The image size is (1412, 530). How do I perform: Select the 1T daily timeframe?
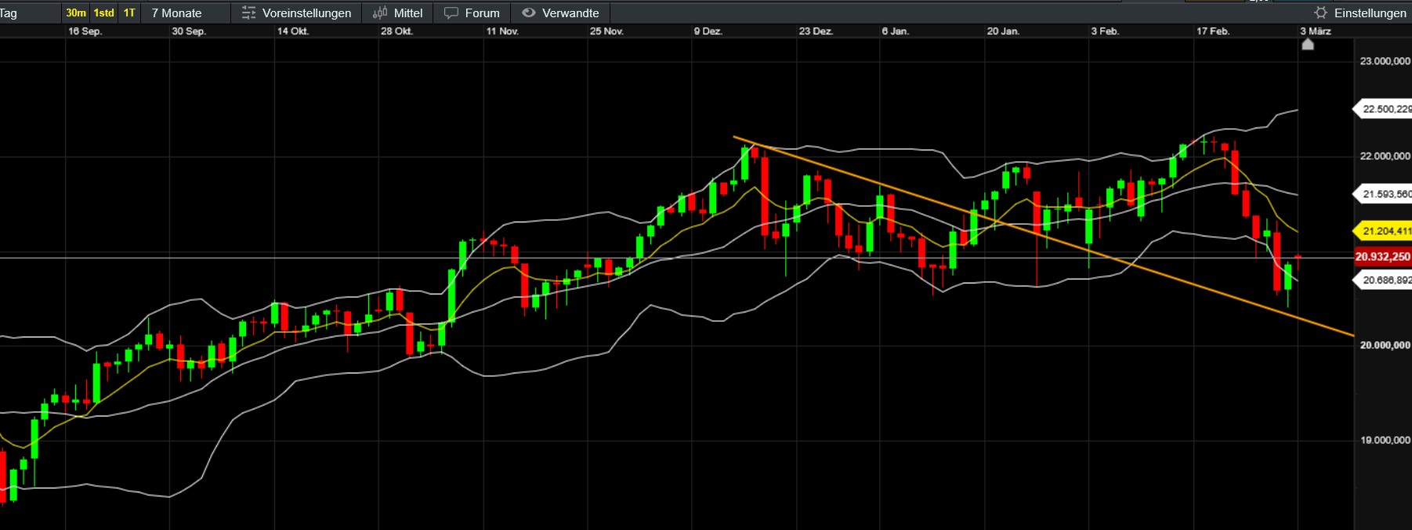(129, 13)
